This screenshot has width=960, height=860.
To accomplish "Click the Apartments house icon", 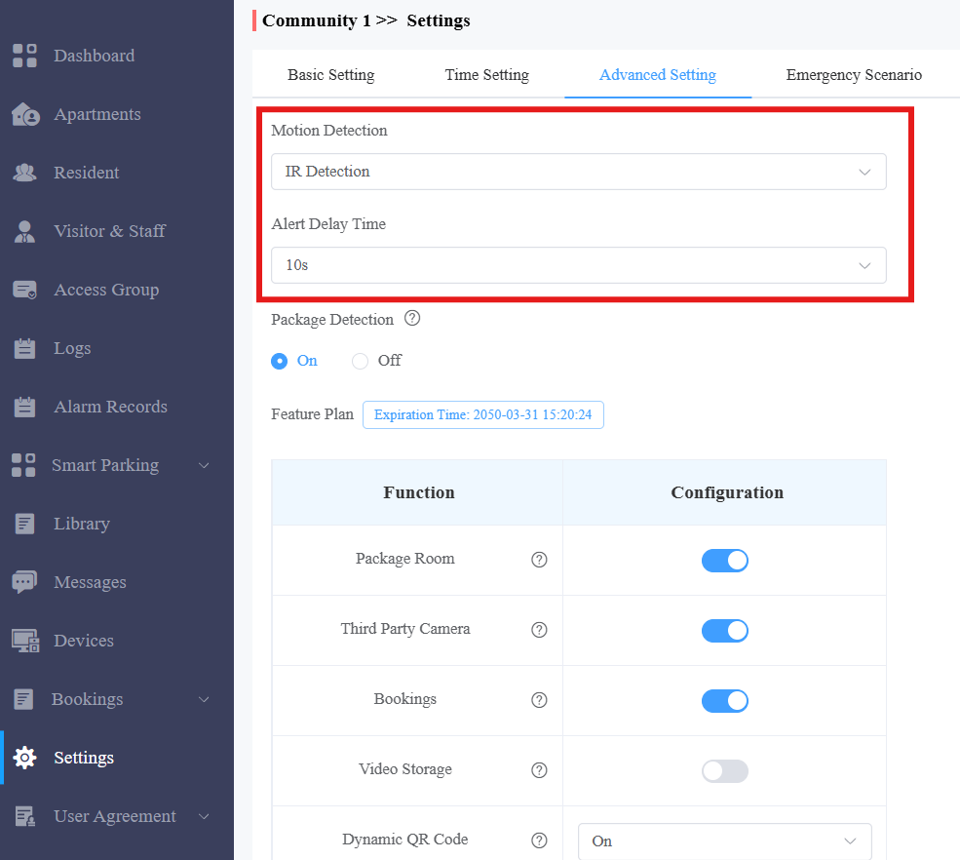I will pos(25,114).
